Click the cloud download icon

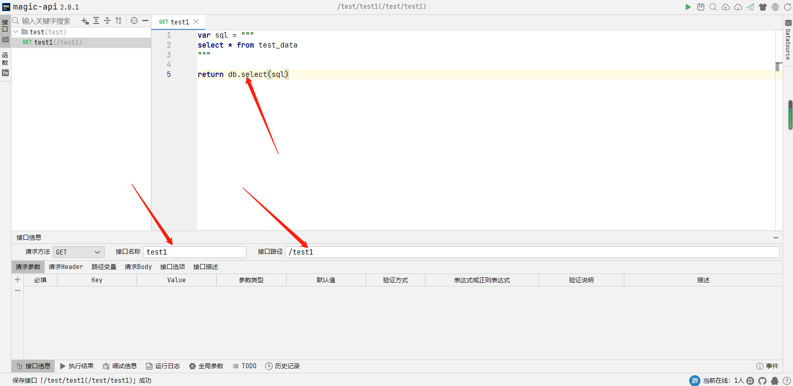point(738,7)
